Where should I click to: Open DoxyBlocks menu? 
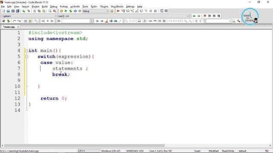pyautogui.click(x=117, y=7)
